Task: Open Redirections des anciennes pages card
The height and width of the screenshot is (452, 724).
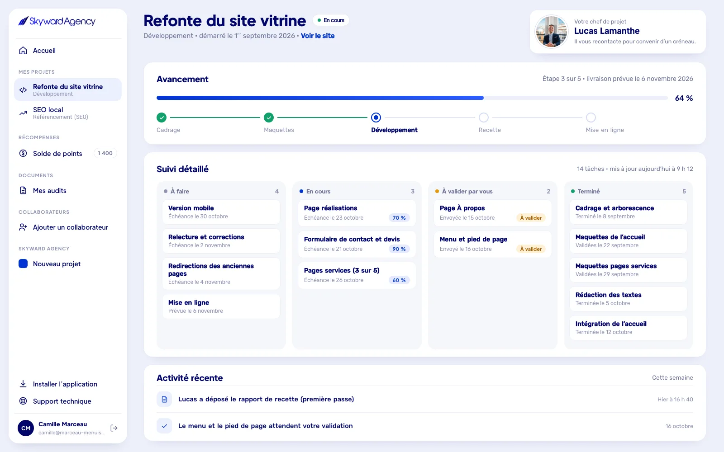Action: 221,274
